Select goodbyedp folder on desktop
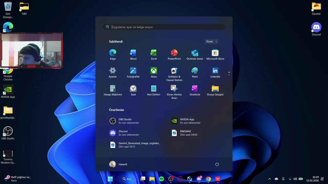The image size is (328, 184). click(8, 113)
